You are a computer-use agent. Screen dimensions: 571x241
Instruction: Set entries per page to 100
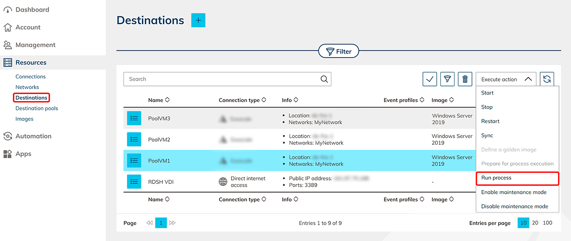click(547, 223)
